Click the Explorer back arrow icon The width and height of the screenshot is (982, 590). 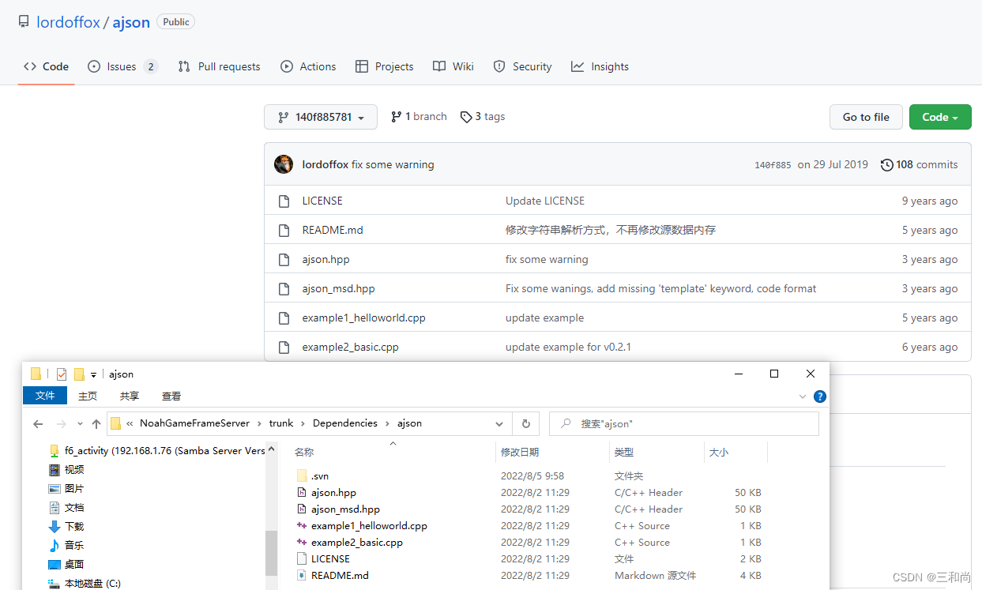pyautogui.click(x=38, y=424)
